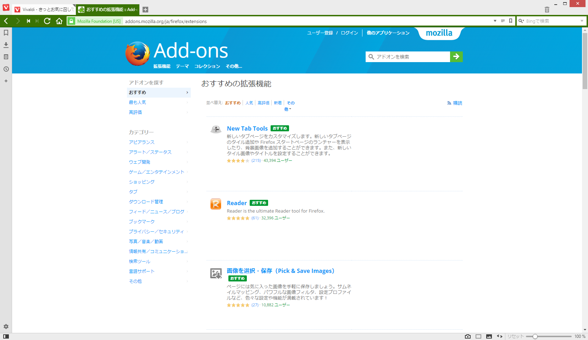Open the テーマ navigation menu

(x=182, y=66)
